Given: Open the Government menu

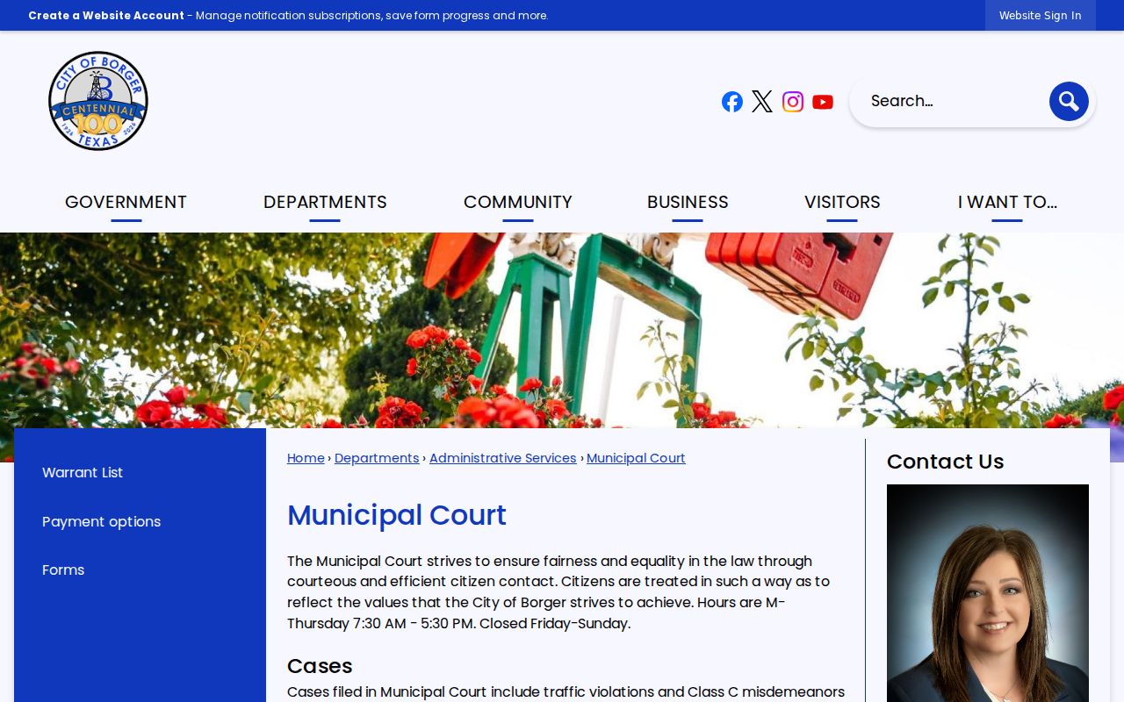Looking at the screenshot, I should click(126, 203).
